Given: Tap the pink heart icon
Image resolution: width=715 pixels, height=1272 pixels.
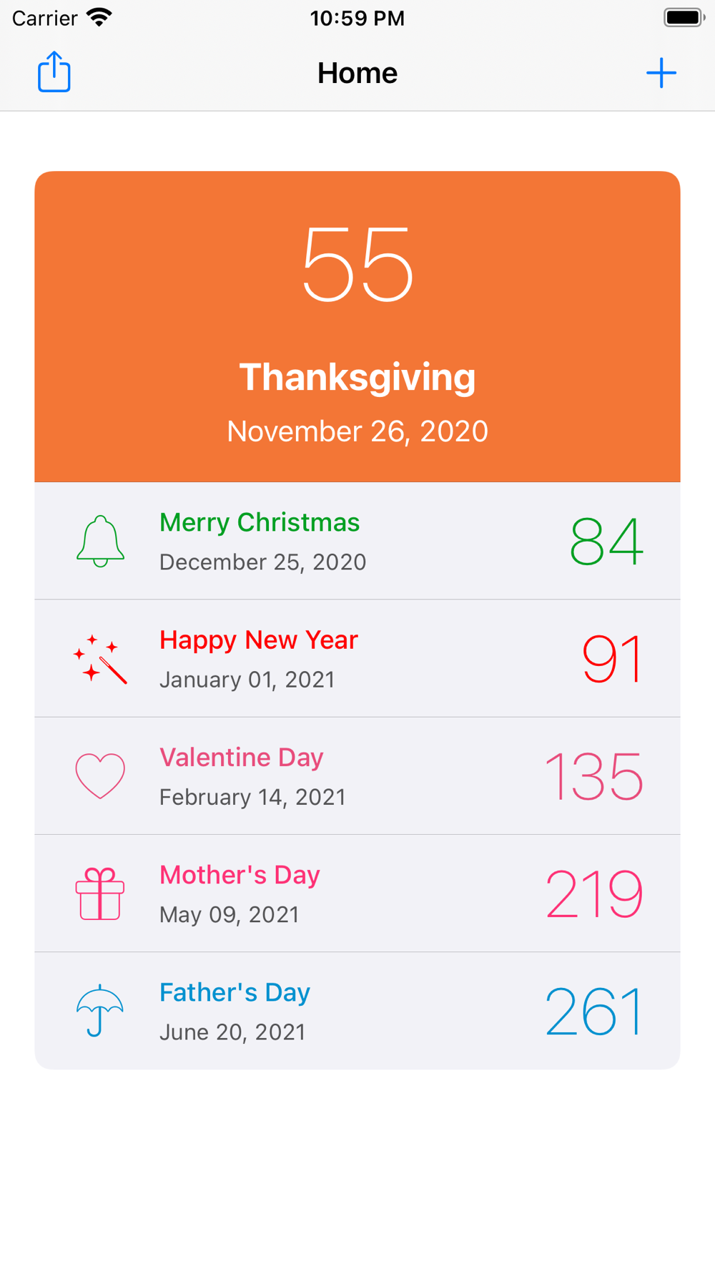Looking at the screenshot, I should (x=100, y=776).
